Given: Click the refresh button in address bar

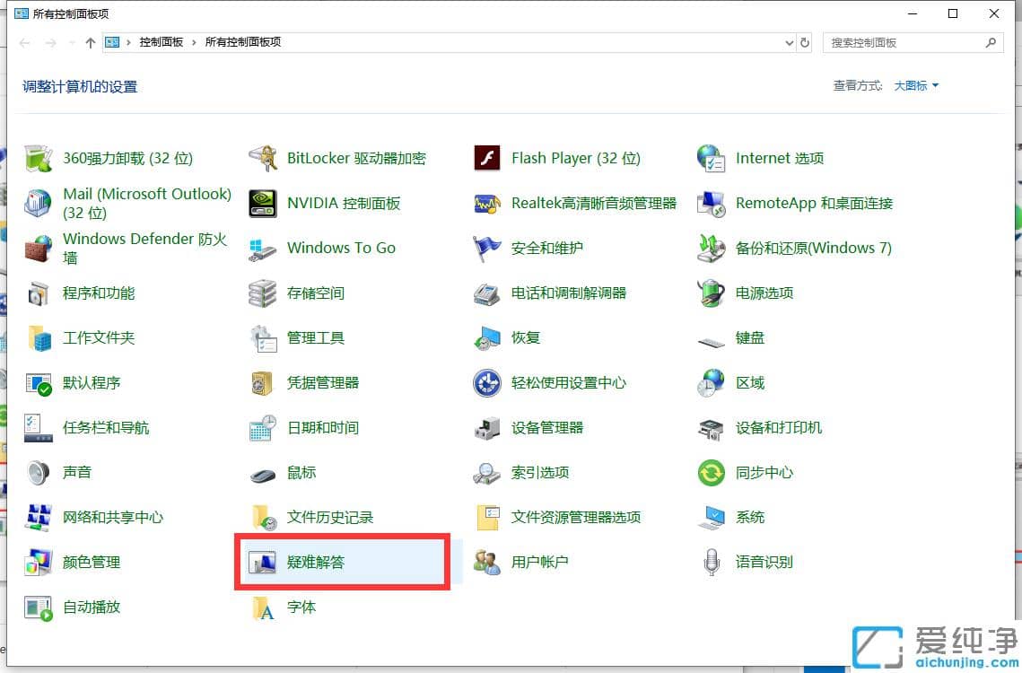Looking at the screenshot, I should (x=805, y=41).
